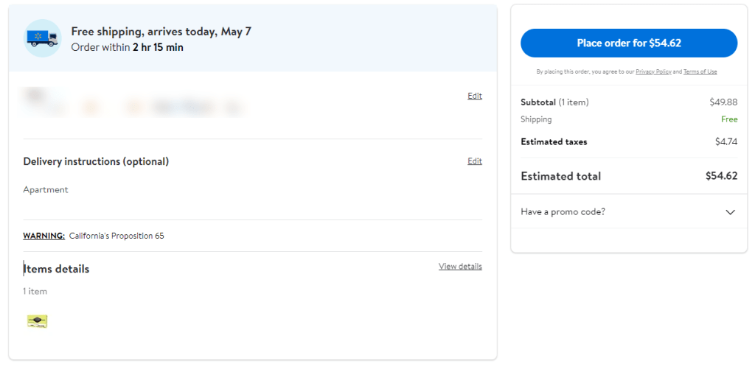Click the underlined WARNING label

coord(44,236)
